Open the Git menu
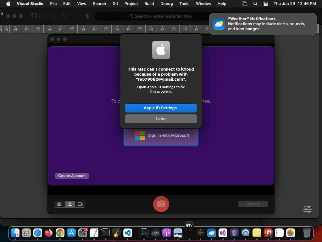 [115, 4]
